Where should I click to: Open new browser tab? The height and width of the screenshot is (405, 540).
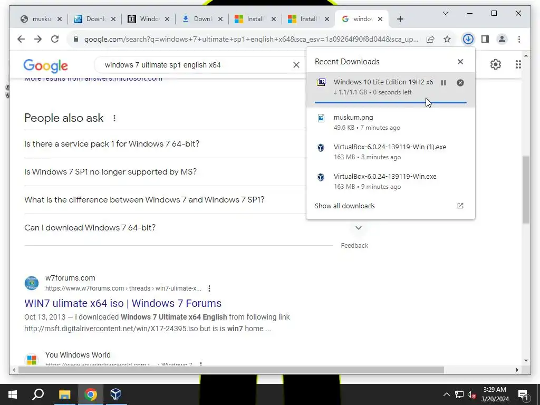[400, 19]
